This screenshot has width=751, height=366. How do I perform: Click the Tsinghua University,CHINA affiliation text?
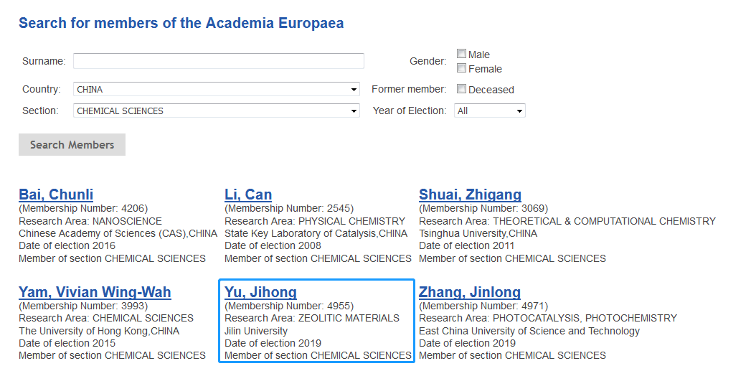pos(478,233)
